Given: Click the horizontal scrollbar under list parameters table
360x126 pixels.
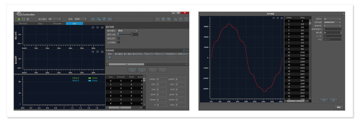Looking at the screenshot, I should pyautogui.click(x=147, y=64).
